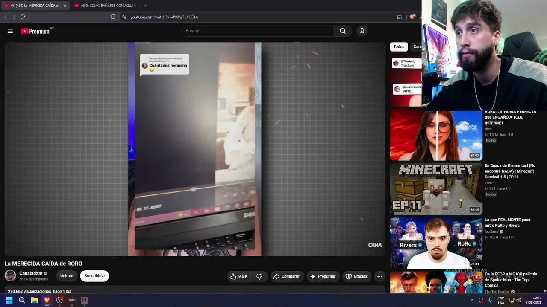Viewport: 547px width, 307px height.
Task: Click the Gracias button
Action: coord(356,276)
